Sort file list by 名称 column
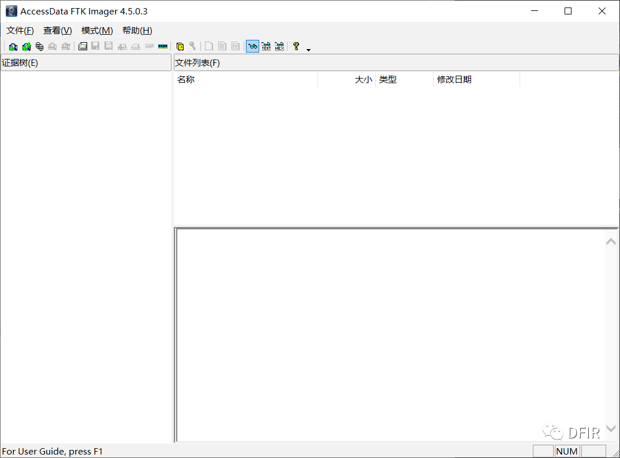 point(245,80)
